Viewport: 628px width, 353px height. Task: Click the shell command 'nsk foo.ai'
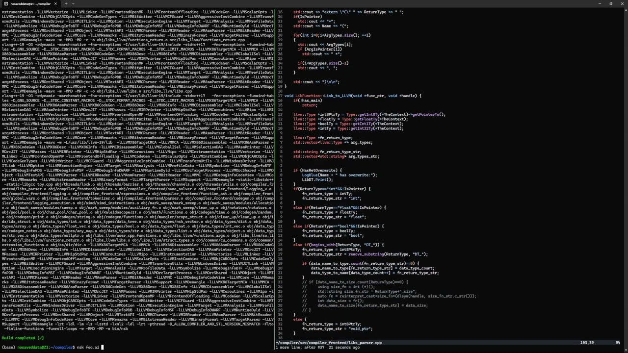[x=87, y=347]
